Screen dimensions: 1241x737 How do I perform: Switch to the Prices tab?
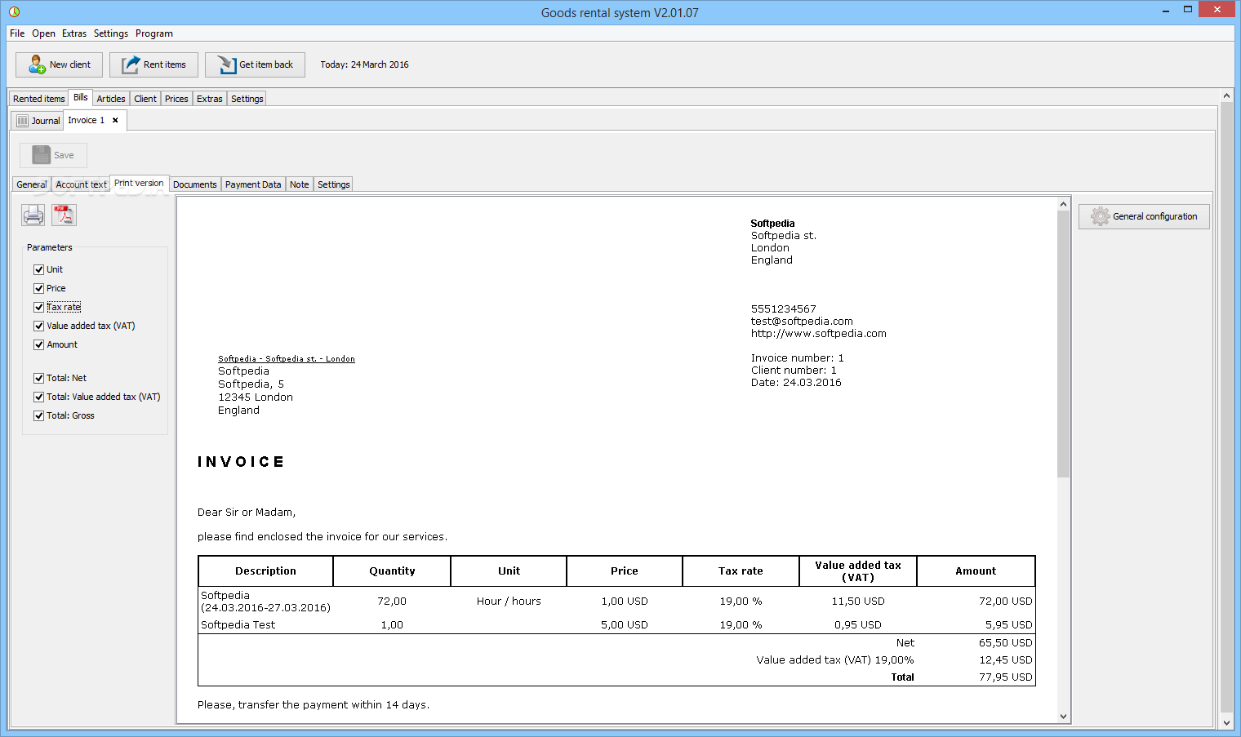coord(176,99)
